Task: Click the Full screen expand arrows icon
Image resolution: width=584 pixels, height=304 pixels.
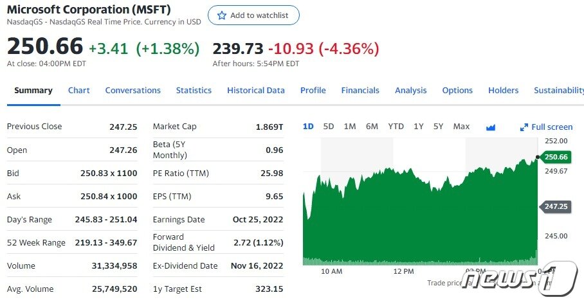Action: 524,127
